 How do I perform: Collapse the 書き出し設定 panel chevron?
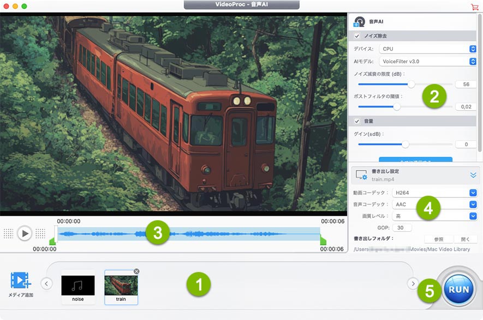pyautogui.click(x=473, y=175)
